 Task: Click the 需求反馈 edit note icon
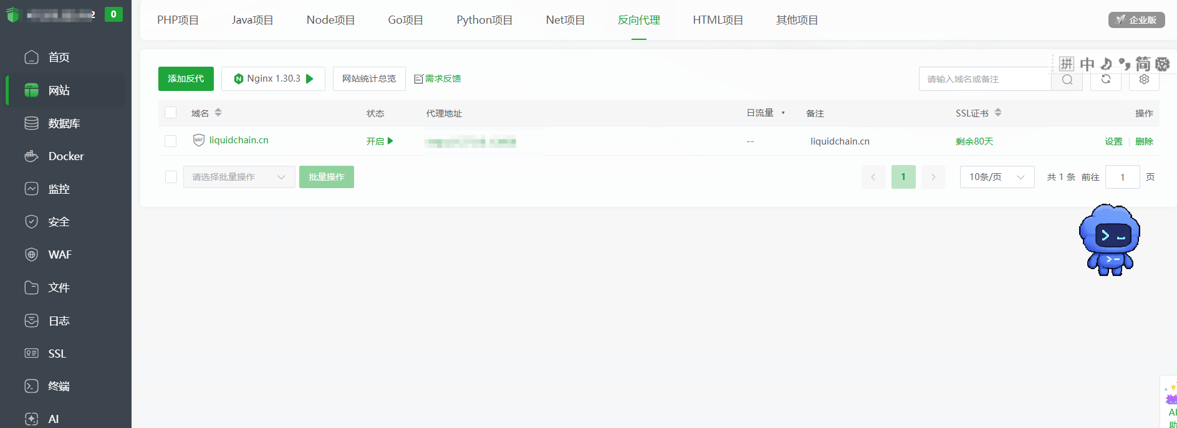coord(418,78)
